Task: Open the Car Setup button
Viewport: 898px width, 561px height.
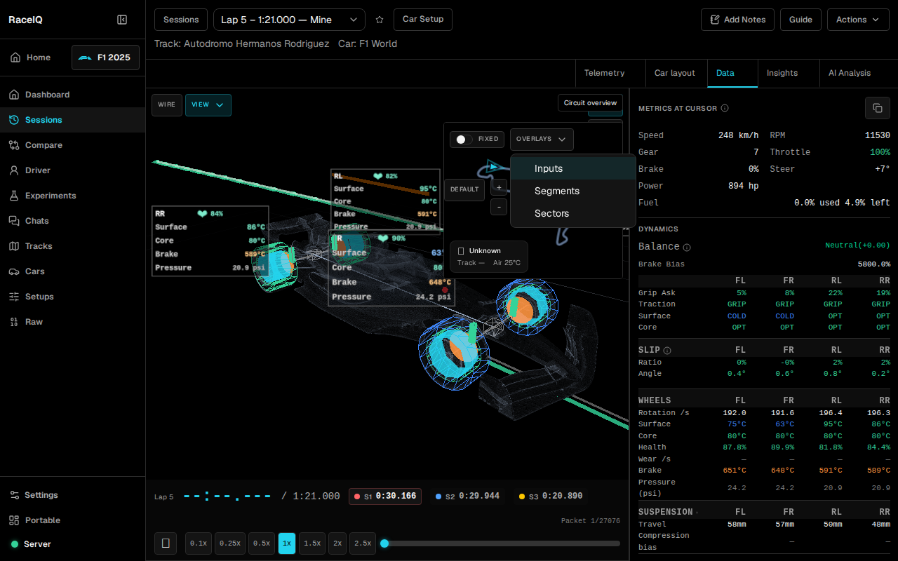Action: [423, 20]
